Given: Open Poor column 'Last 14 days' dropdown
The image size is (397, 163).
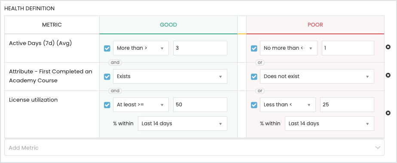Looking at the screenshot, I should [330, 124].
